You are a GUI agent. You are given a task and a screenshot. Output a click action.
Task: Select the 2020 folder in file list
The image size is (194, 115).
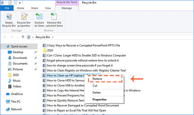point(48,50)
